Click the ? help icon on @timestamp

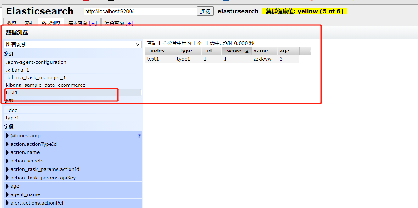click(139, 136)
